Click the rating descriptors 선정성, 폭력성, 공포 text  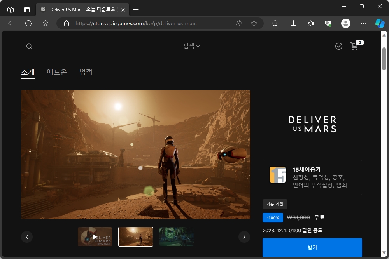pos(319,177)
